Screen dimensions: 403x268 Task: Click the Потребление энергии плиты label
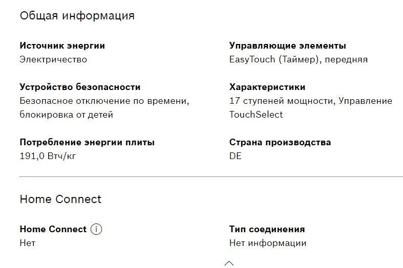87,142
